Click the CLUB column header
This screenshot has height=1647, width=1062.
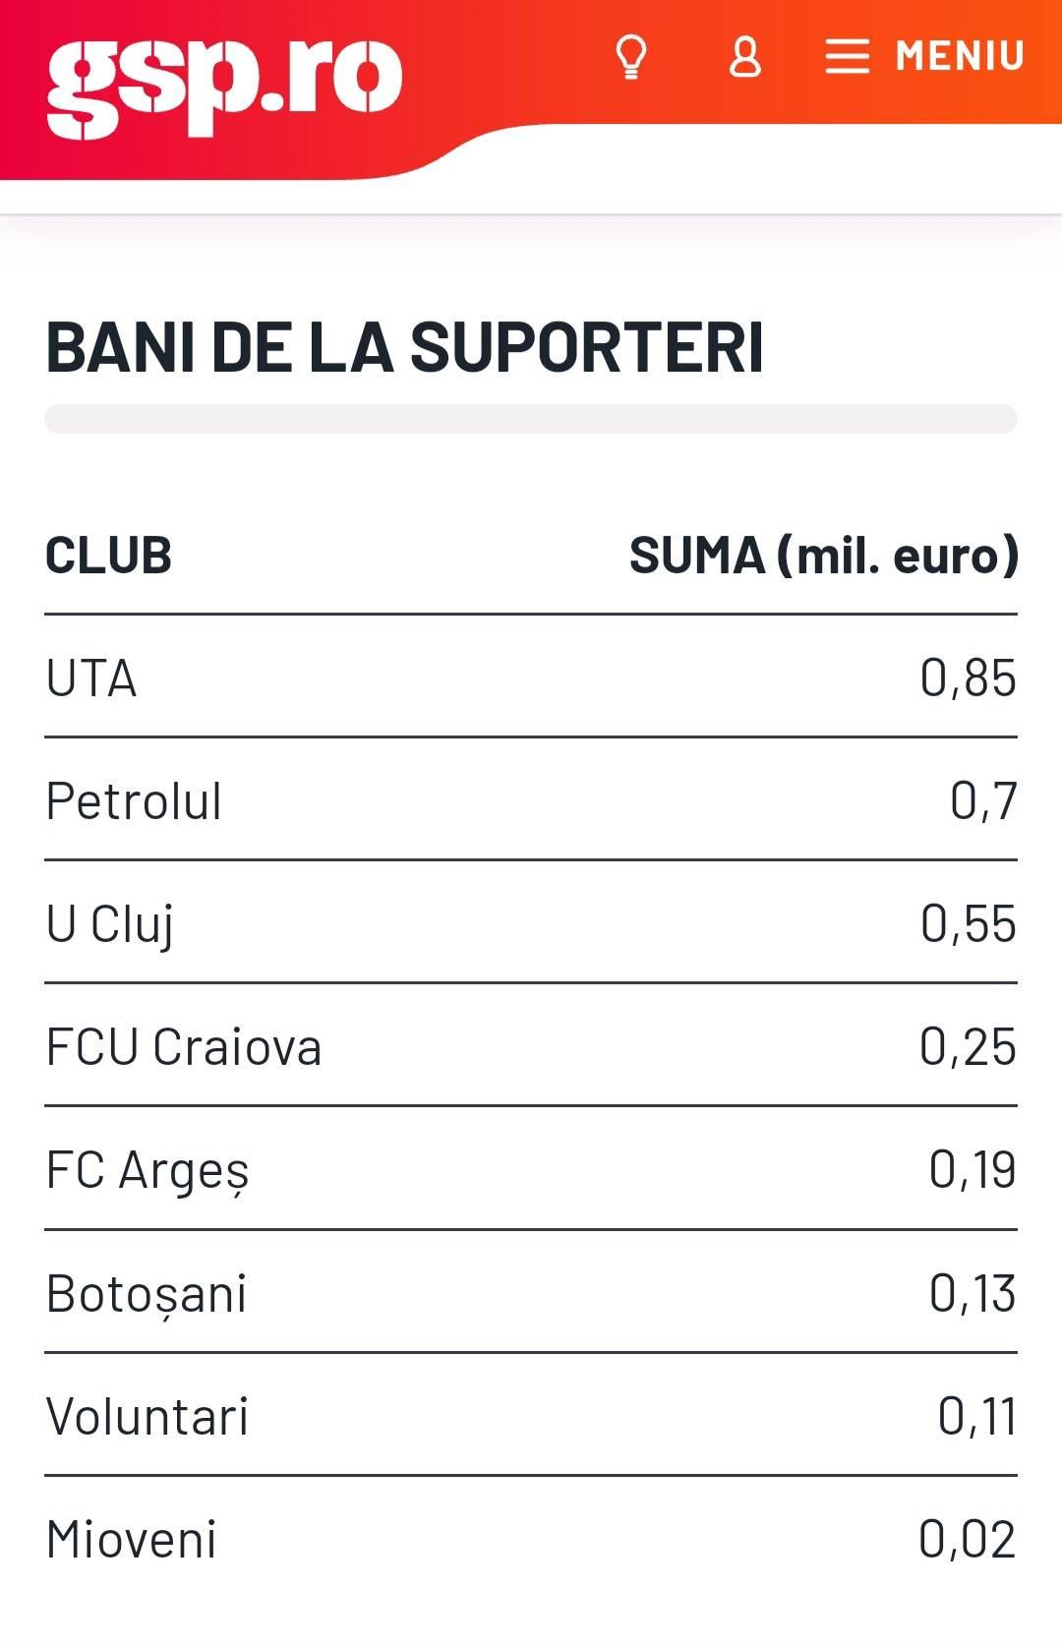pyautogui.click(x=108, y=556)
